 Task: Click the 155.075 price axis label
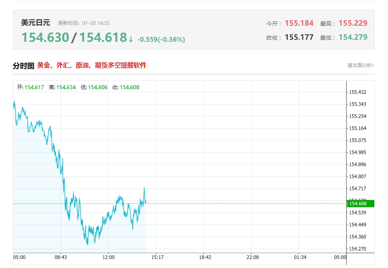point(357,140)
